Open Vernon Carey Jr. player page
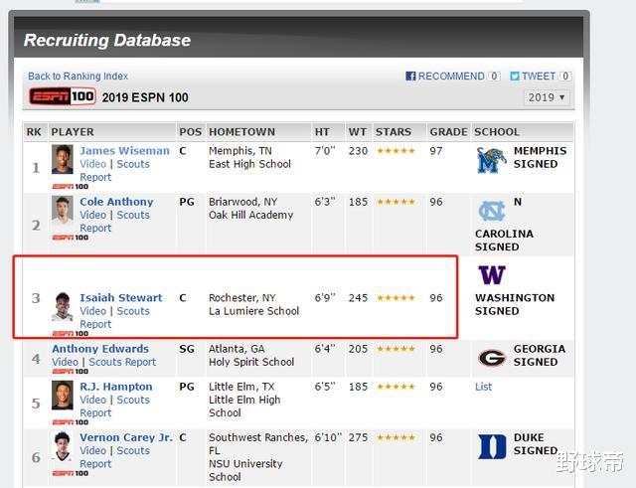 coord(126,437)
